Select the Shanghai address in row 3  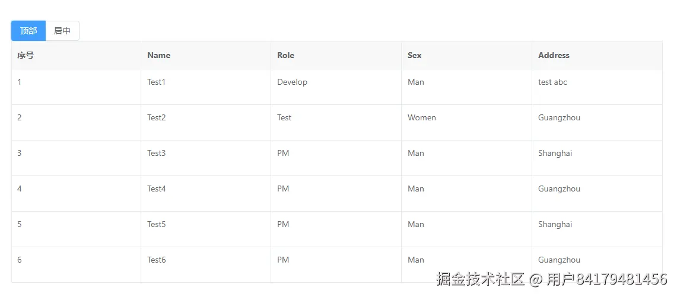[x=555, y=154]
